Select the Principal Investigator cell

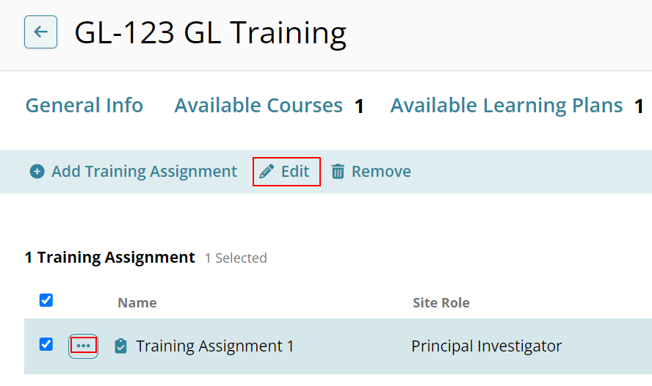coord(487,346)
